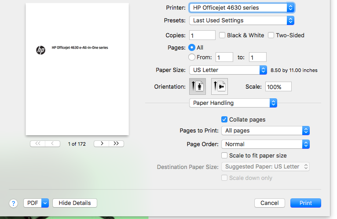Select the From page range radio
This screenshot has height=219, width=337.
coord(192,57)
